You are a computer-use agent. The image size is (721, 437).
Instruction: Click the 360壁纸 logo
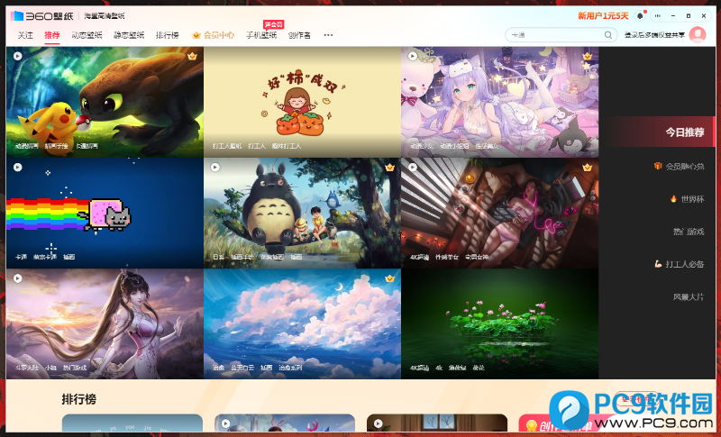[x=41, y=16]
